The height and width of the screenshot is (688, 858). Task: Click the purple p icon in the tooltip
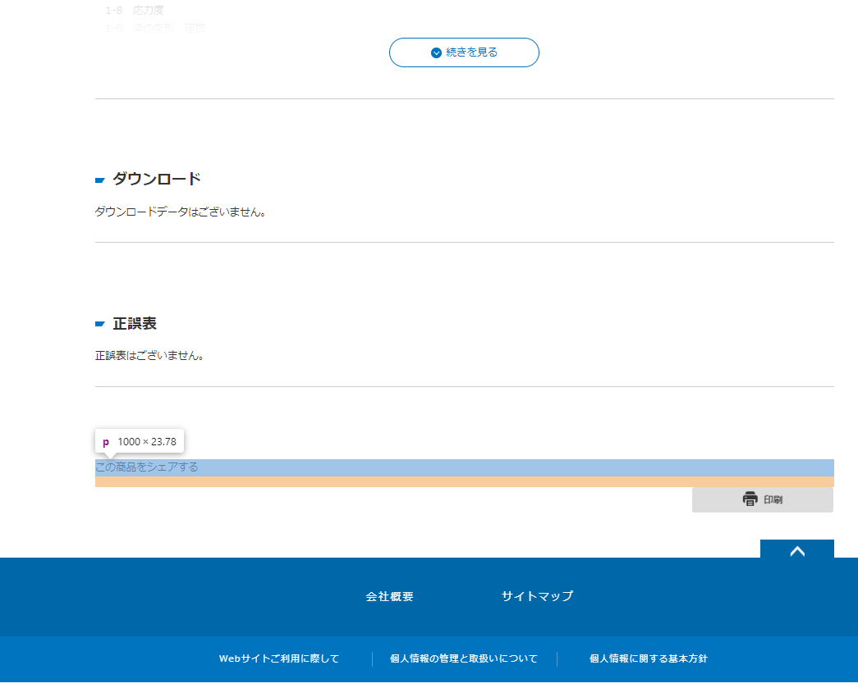pyautogui.click(x=107, y=441)
